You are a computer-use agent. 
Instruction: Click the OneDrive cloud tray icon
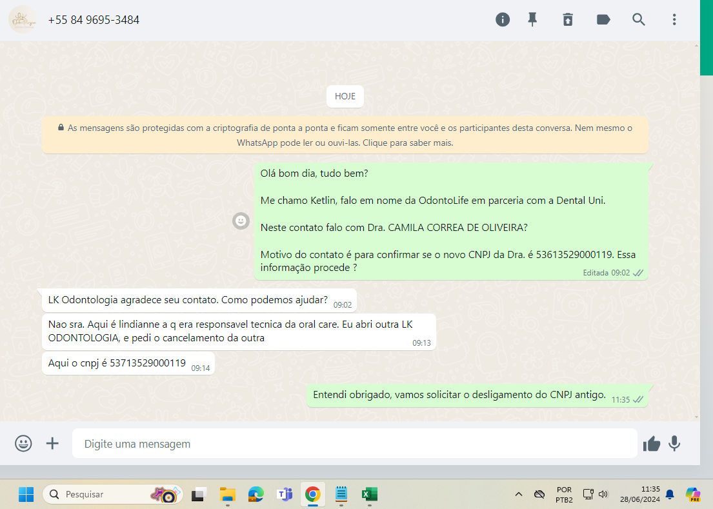(x=539, y=494)
